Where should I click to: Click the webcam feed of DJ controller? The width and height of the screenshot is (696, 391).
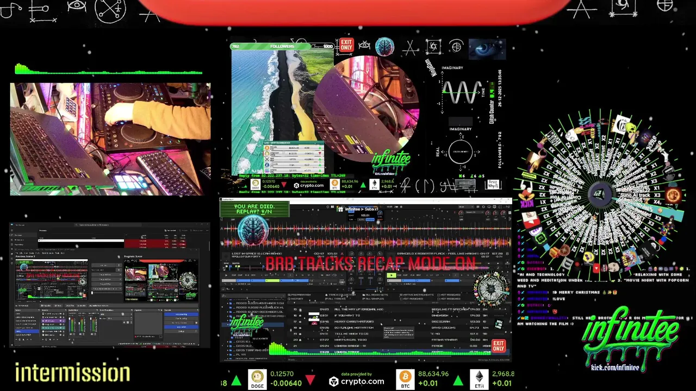[x=110, y=139]
